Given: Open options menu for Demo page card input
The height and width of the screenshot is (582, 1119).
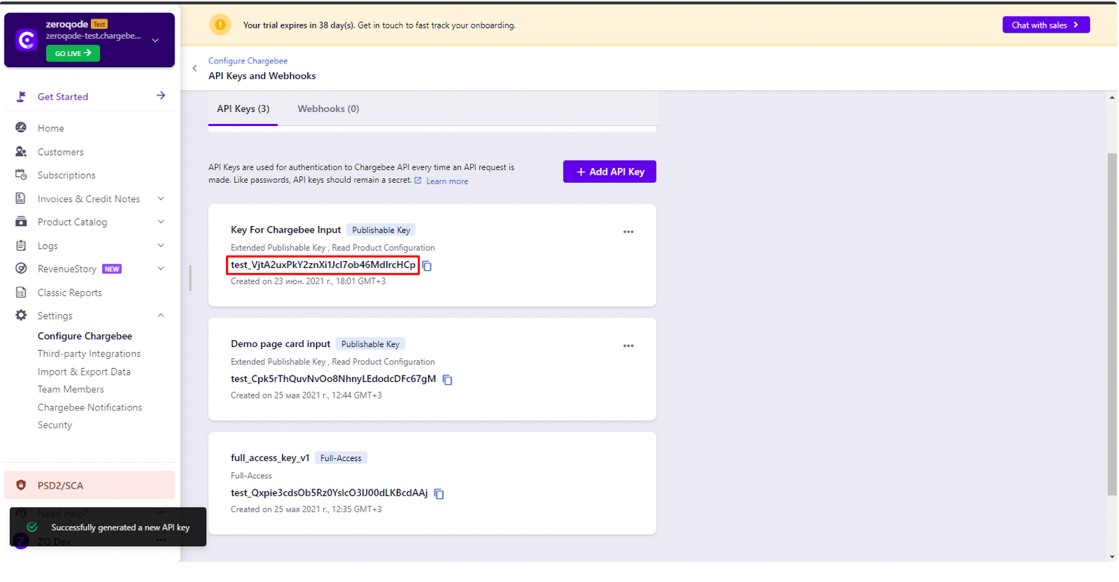Looking at the screenshot, I should 628,345.
